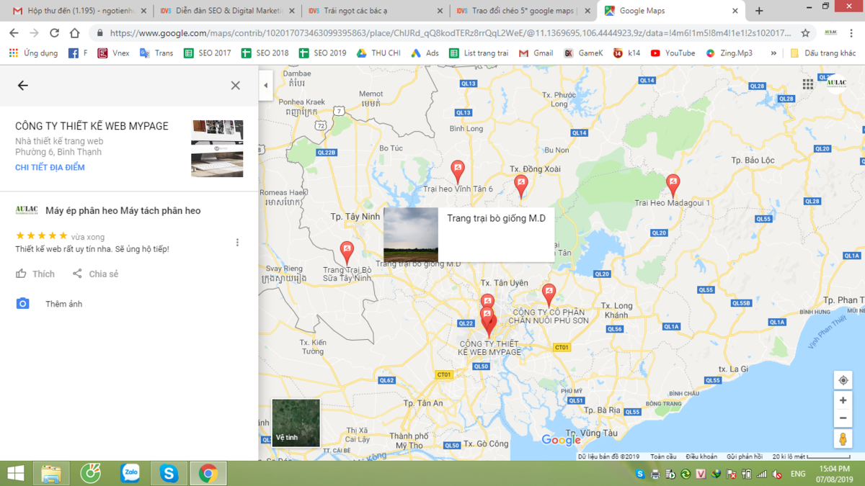Bookmark this page with the star icon
The height and width of the screenshot is (486, 865).
pyautogui.click(x=805, y=33)
